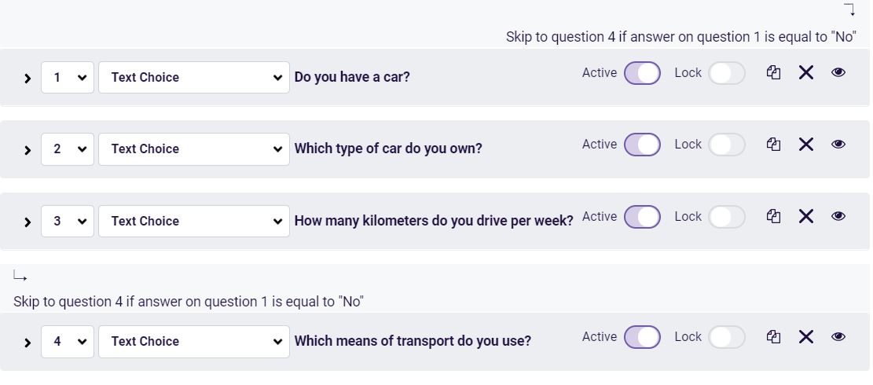Expand the "Do you have a car?" row
The width and height of the screenshot is (873, 385).
[28, 79]
